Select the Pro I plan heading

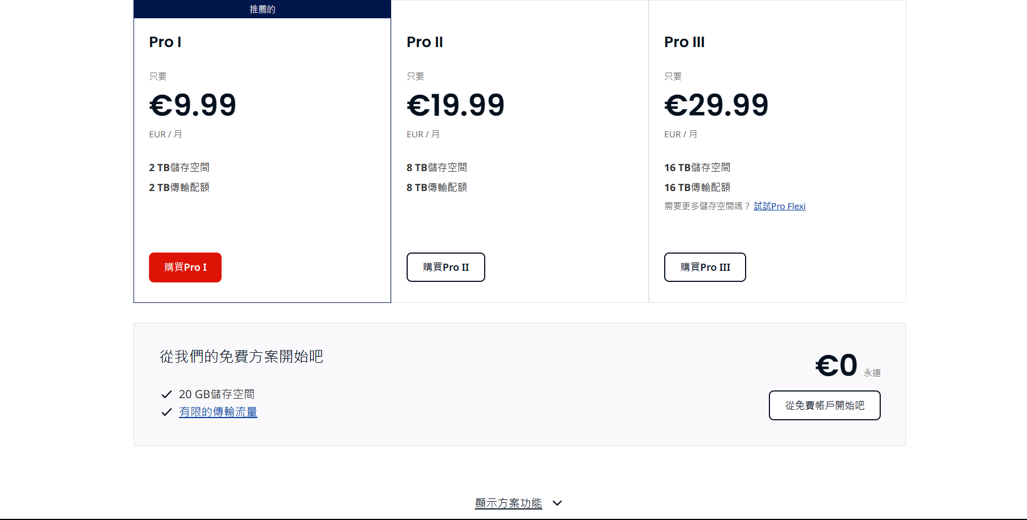(x=165, y=42)
